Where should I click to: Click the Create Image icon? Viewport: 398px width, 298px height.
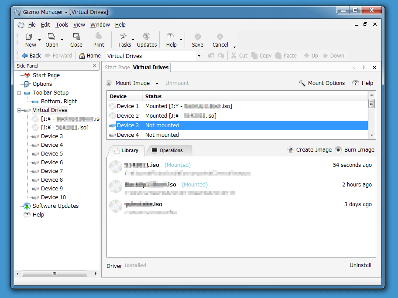(x=290, y=150)
